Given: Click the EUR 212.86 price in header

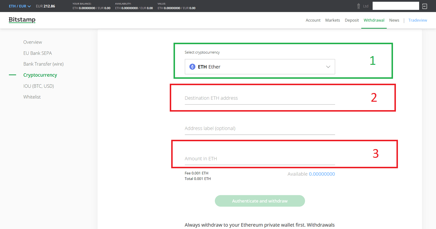Looking at the screenshot, I should (x=45, y=6).
